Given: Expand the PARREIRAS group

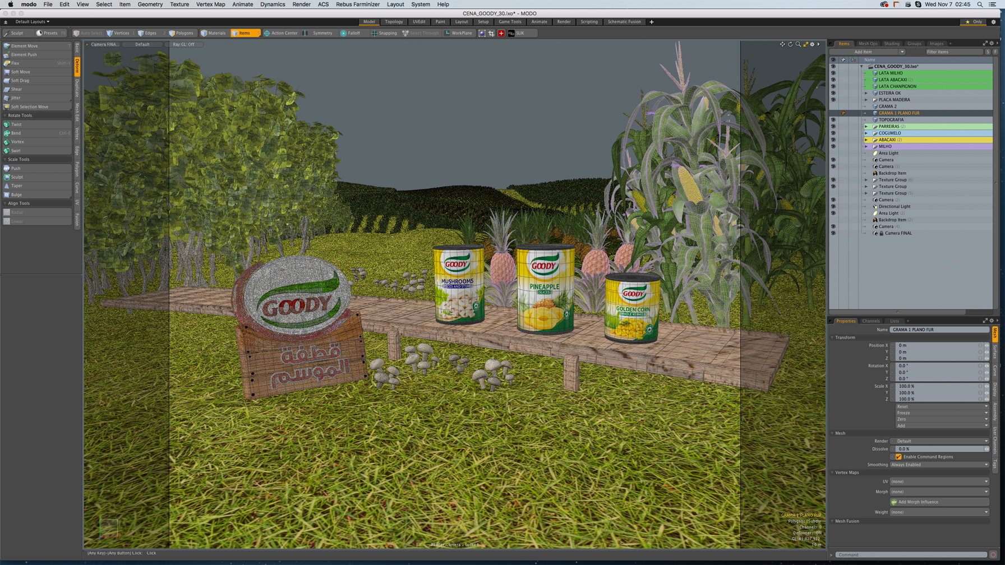Looking at the screenshot, I should (866, 127).
